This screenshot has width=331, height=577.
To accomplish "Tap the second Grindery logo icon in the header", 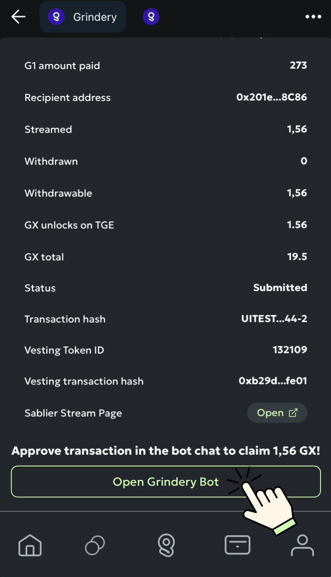I will pos(151,17).
